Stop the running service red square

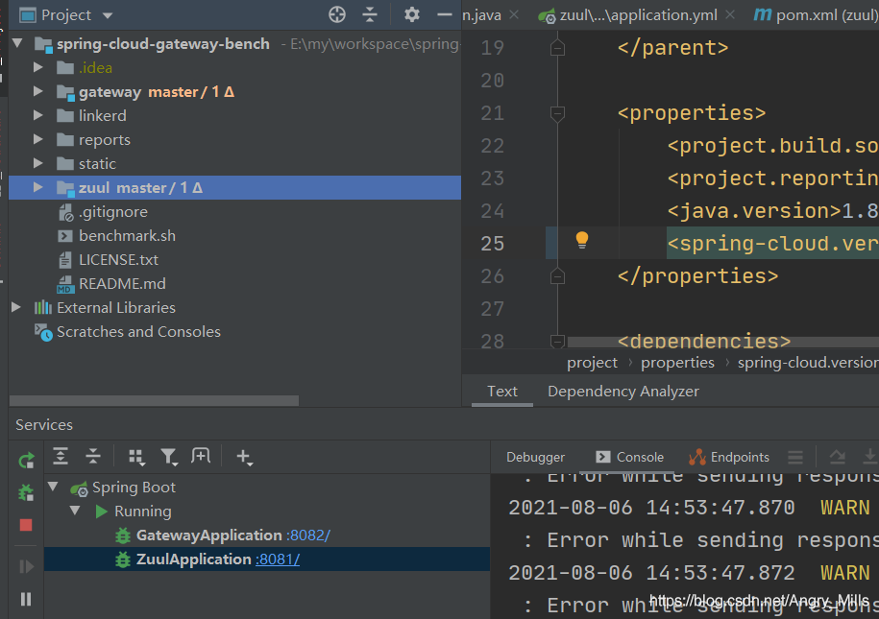(26, 525)
